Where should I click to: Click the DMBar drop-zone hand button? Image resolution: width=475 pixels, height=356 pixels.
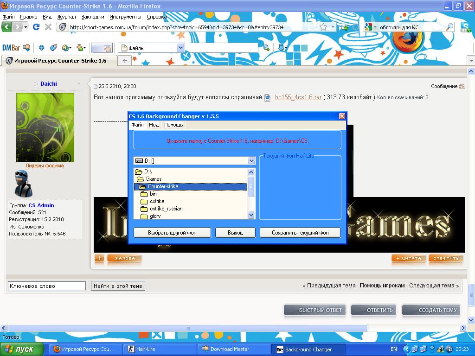click(x=102, y=48)
